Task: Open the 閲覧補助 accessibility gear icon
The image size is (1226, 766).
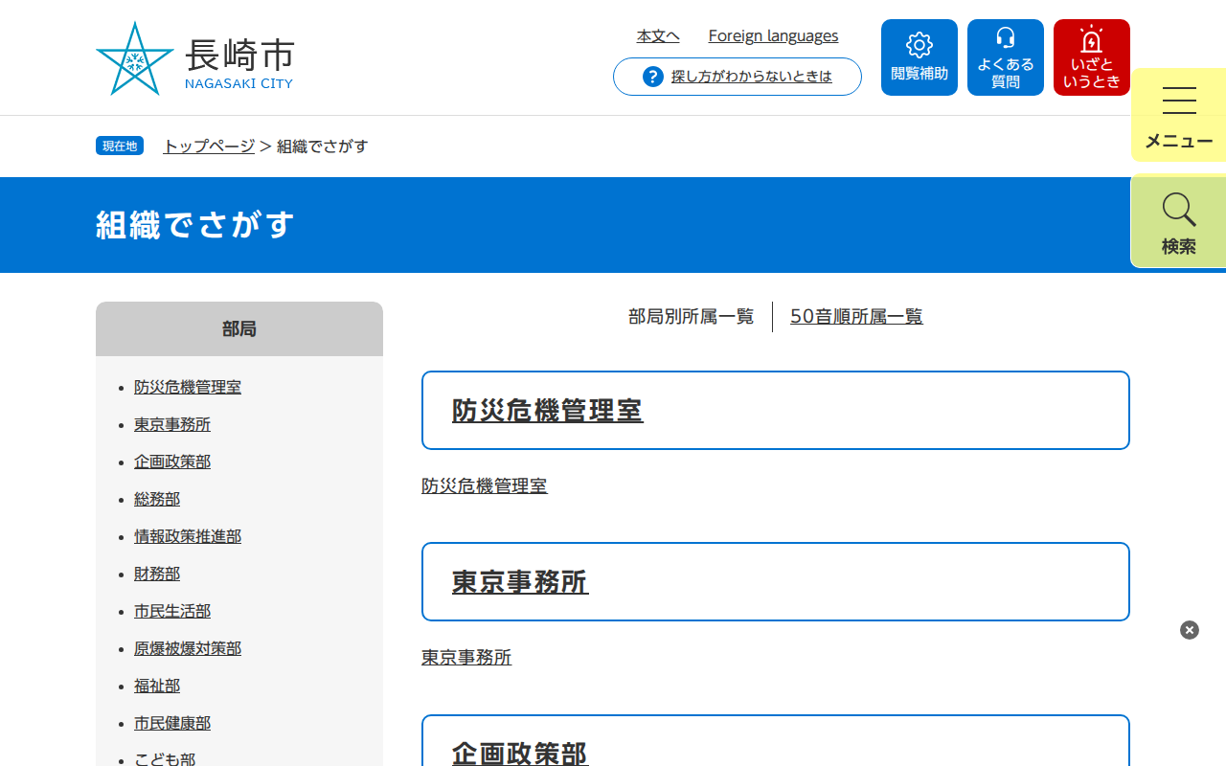Action: click(919, 56)
